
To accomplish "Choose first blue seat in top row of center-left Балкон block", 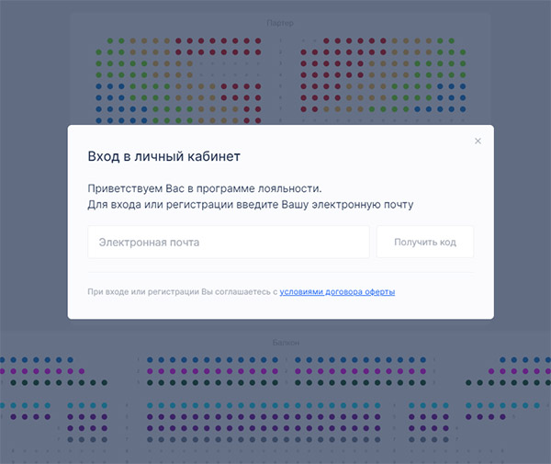I will click(x=150, y=360).
